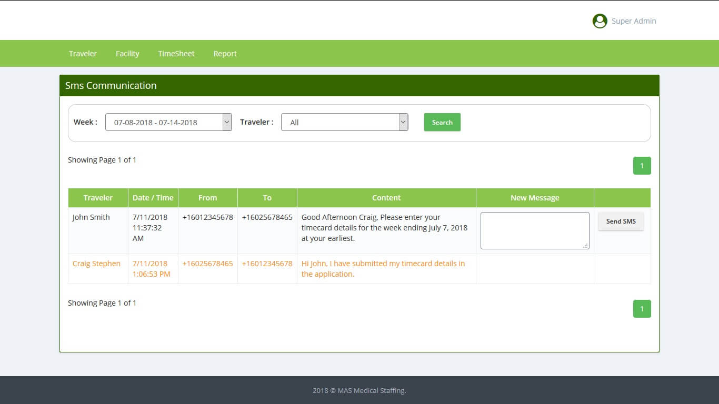Viewport: 719px width, 404px height.
Task: Click Craig's reply message about timecard submission
Action: [x=383, y=269]
